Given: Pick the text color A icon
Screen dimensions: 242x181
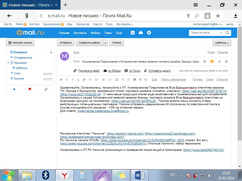Looking at the screenshot, I should (78, 79).
